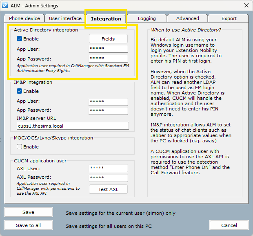The height and width of the screenshot is (236, 253).
Task: Click the Fields button
Action: point(108,39)
